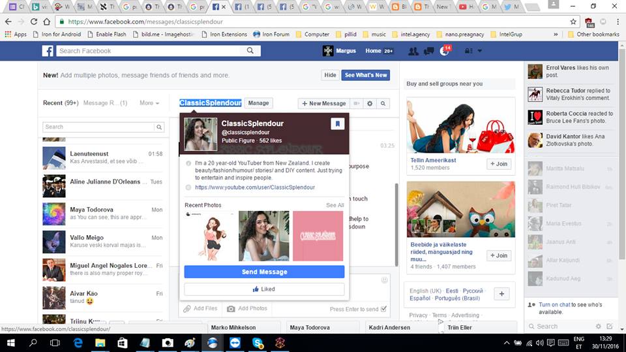The width and height of the screenshot is (626, 352).
Task: Open chat options gear in sidebar
Action: click(x=598, y=327)
